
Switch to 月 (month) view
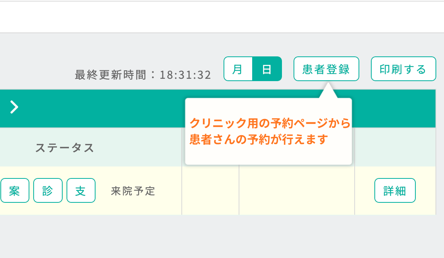pyautogui.click(x=238, y=69)
